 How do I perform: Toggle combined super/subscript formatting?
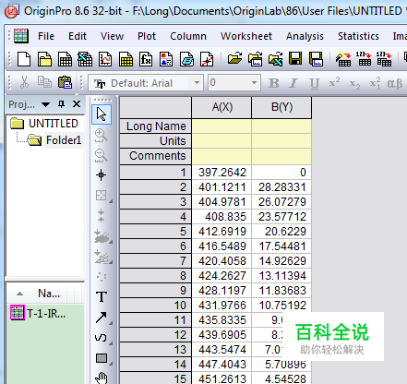point(375,83)
